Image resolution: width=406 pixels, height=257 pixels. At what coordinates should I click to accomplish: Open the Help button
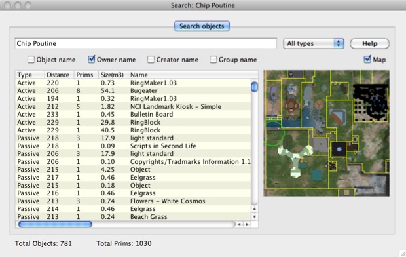pos(369,43)
